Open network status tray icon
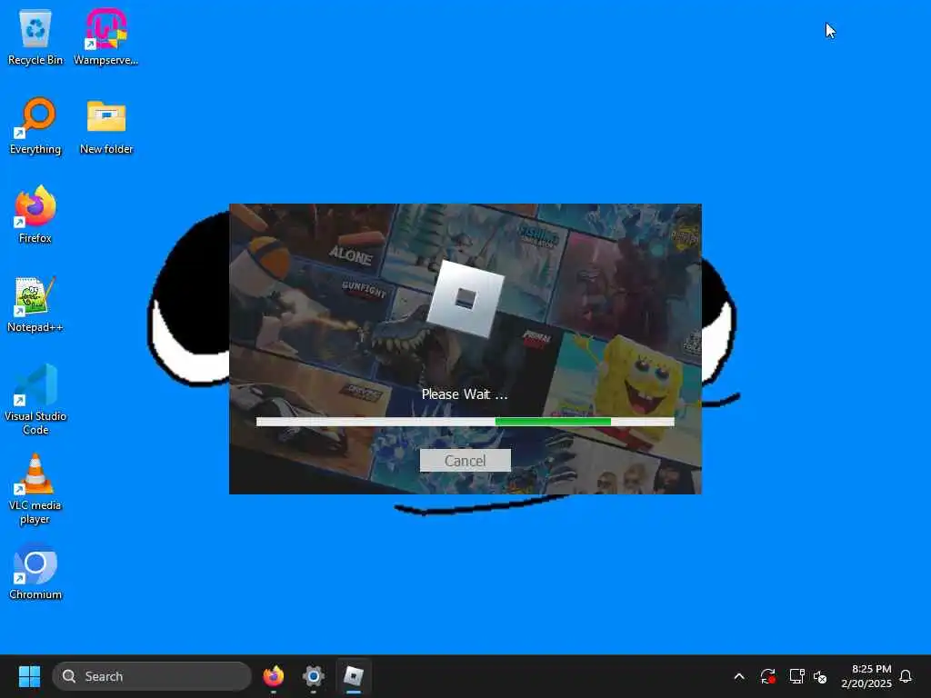Image resolution: width=931 pixels, height=698 pixels. click(x=796, y=676)
